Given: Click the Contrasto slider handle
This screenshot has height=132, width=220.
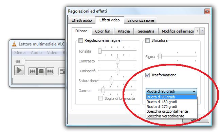Looking at the screenshot, I should (x=117, y=61).
